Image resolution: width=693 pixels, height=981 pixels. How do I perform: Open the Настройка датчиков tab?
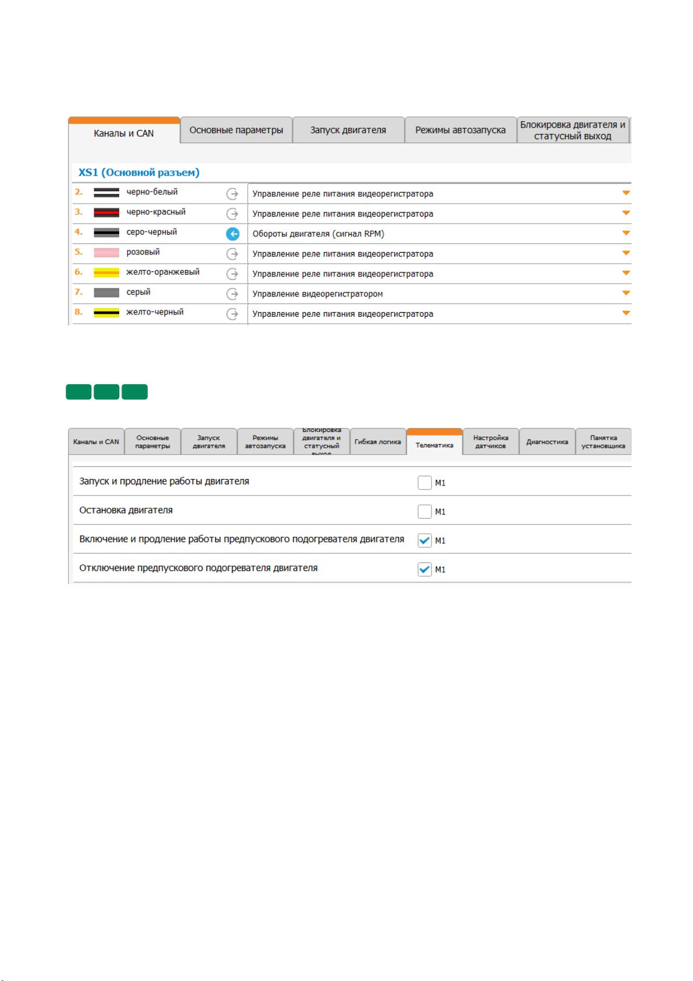(491, 441)
